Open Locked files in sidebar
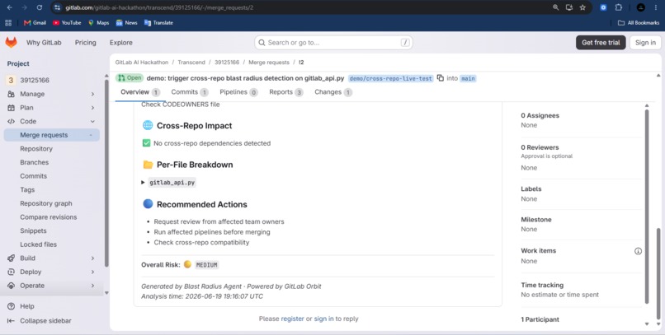The image size is (665, 335). coord(38,244)
